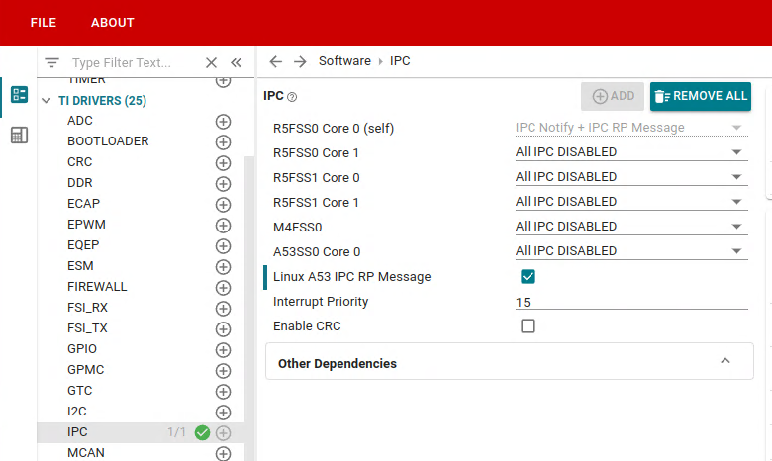Click the IPC breadcrumb

click(x=400, y=61)
